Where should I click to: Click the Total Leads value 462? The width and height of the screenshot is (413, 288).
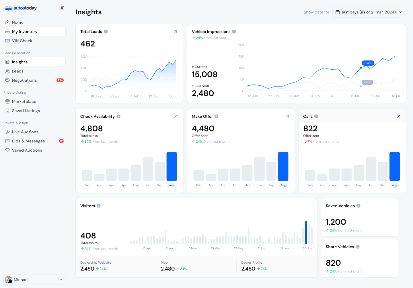tap(88, 44)
